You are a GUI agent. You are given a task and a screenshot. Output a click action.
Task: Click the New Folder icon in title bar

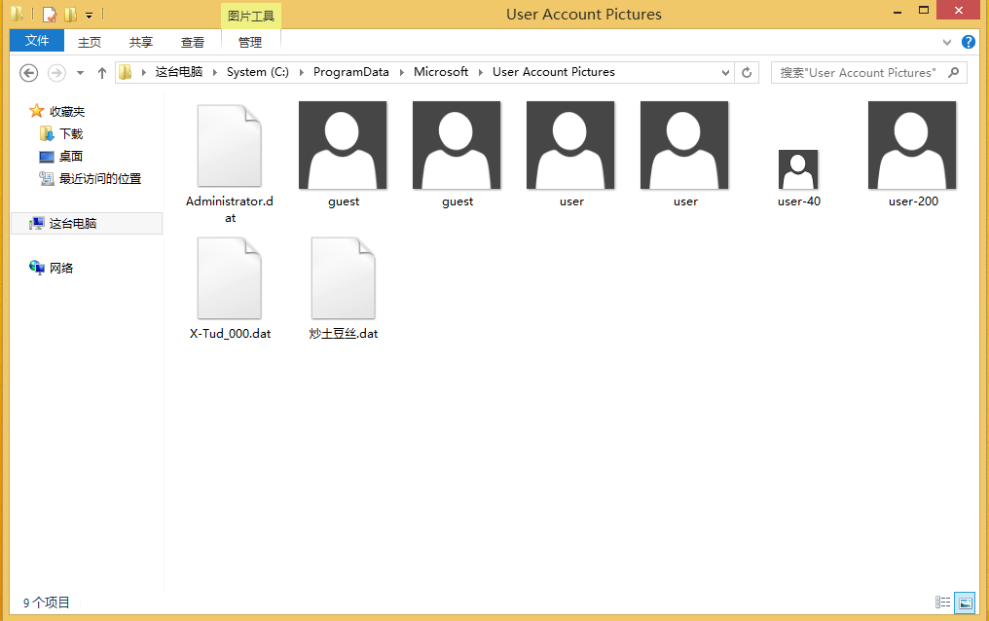point(70,15)
